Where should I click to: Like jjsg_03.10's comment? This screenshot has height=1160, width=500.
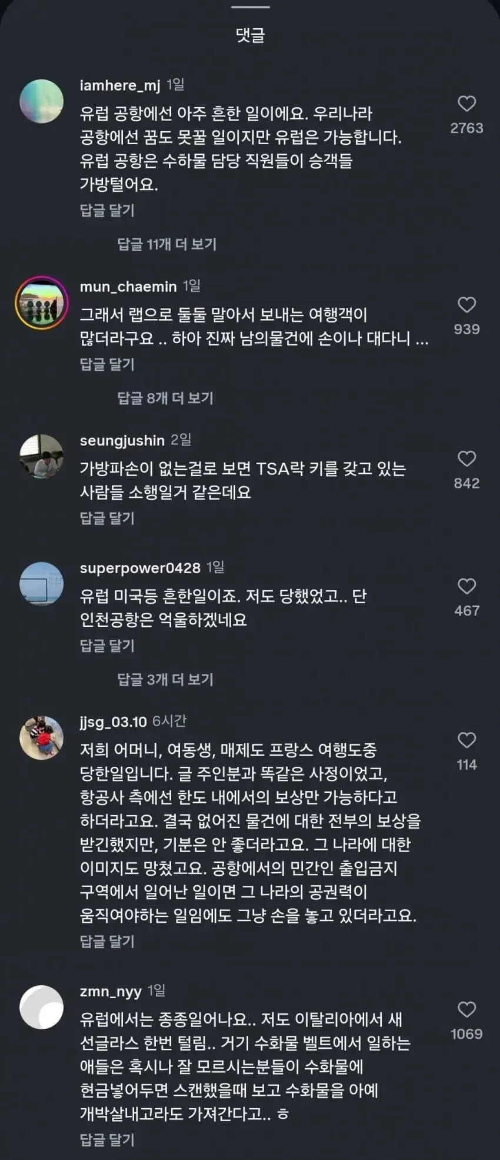coord(466,740)
